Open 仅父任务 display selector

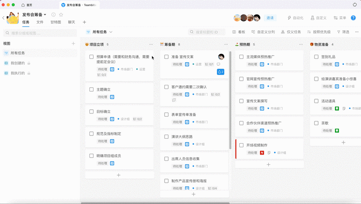291,32
